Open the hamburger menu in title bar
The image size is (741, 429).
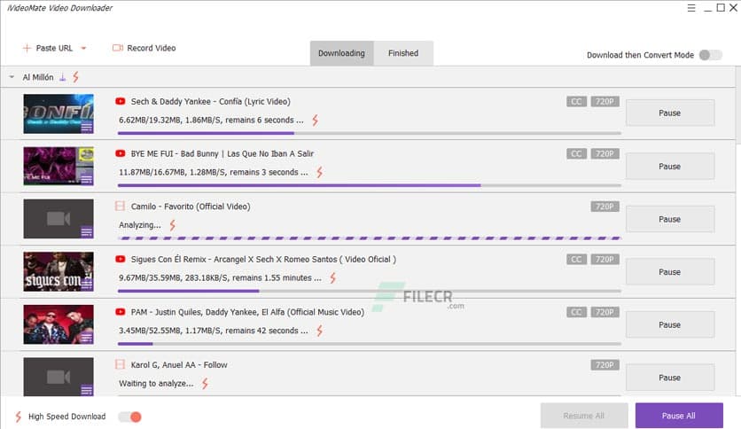click(691, 8)
